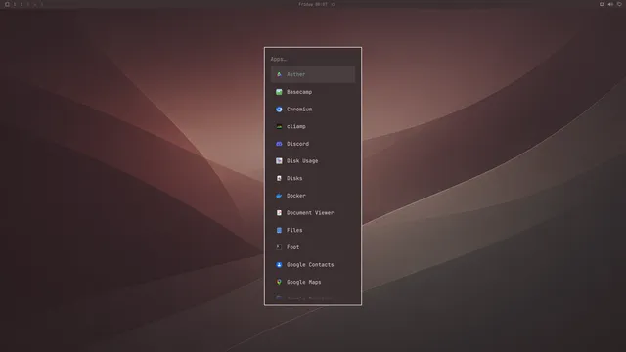The width and height of the screenshot is (626, 352).
Task: Click the rightmost system tray icon
Action: (x=619, y=4)
